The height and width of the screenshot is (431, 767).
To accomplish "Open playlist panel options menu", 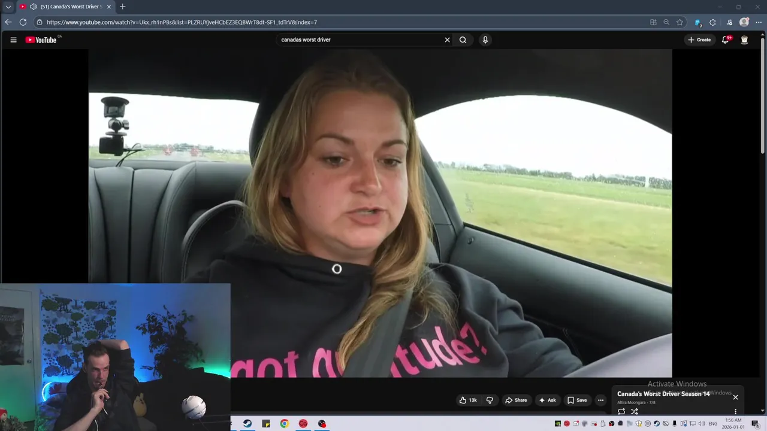I will [x=735, y=411].
